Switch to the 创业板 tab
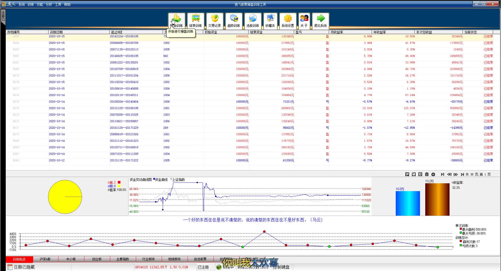This screenshot has height=271, width=501. (97, 259)
